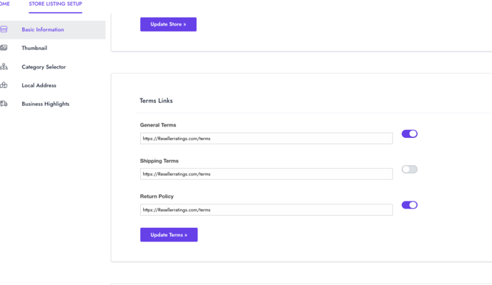Open the Store Listing Setup tab
The width and height of the screenshot is (492, 285).
[56, 4]
